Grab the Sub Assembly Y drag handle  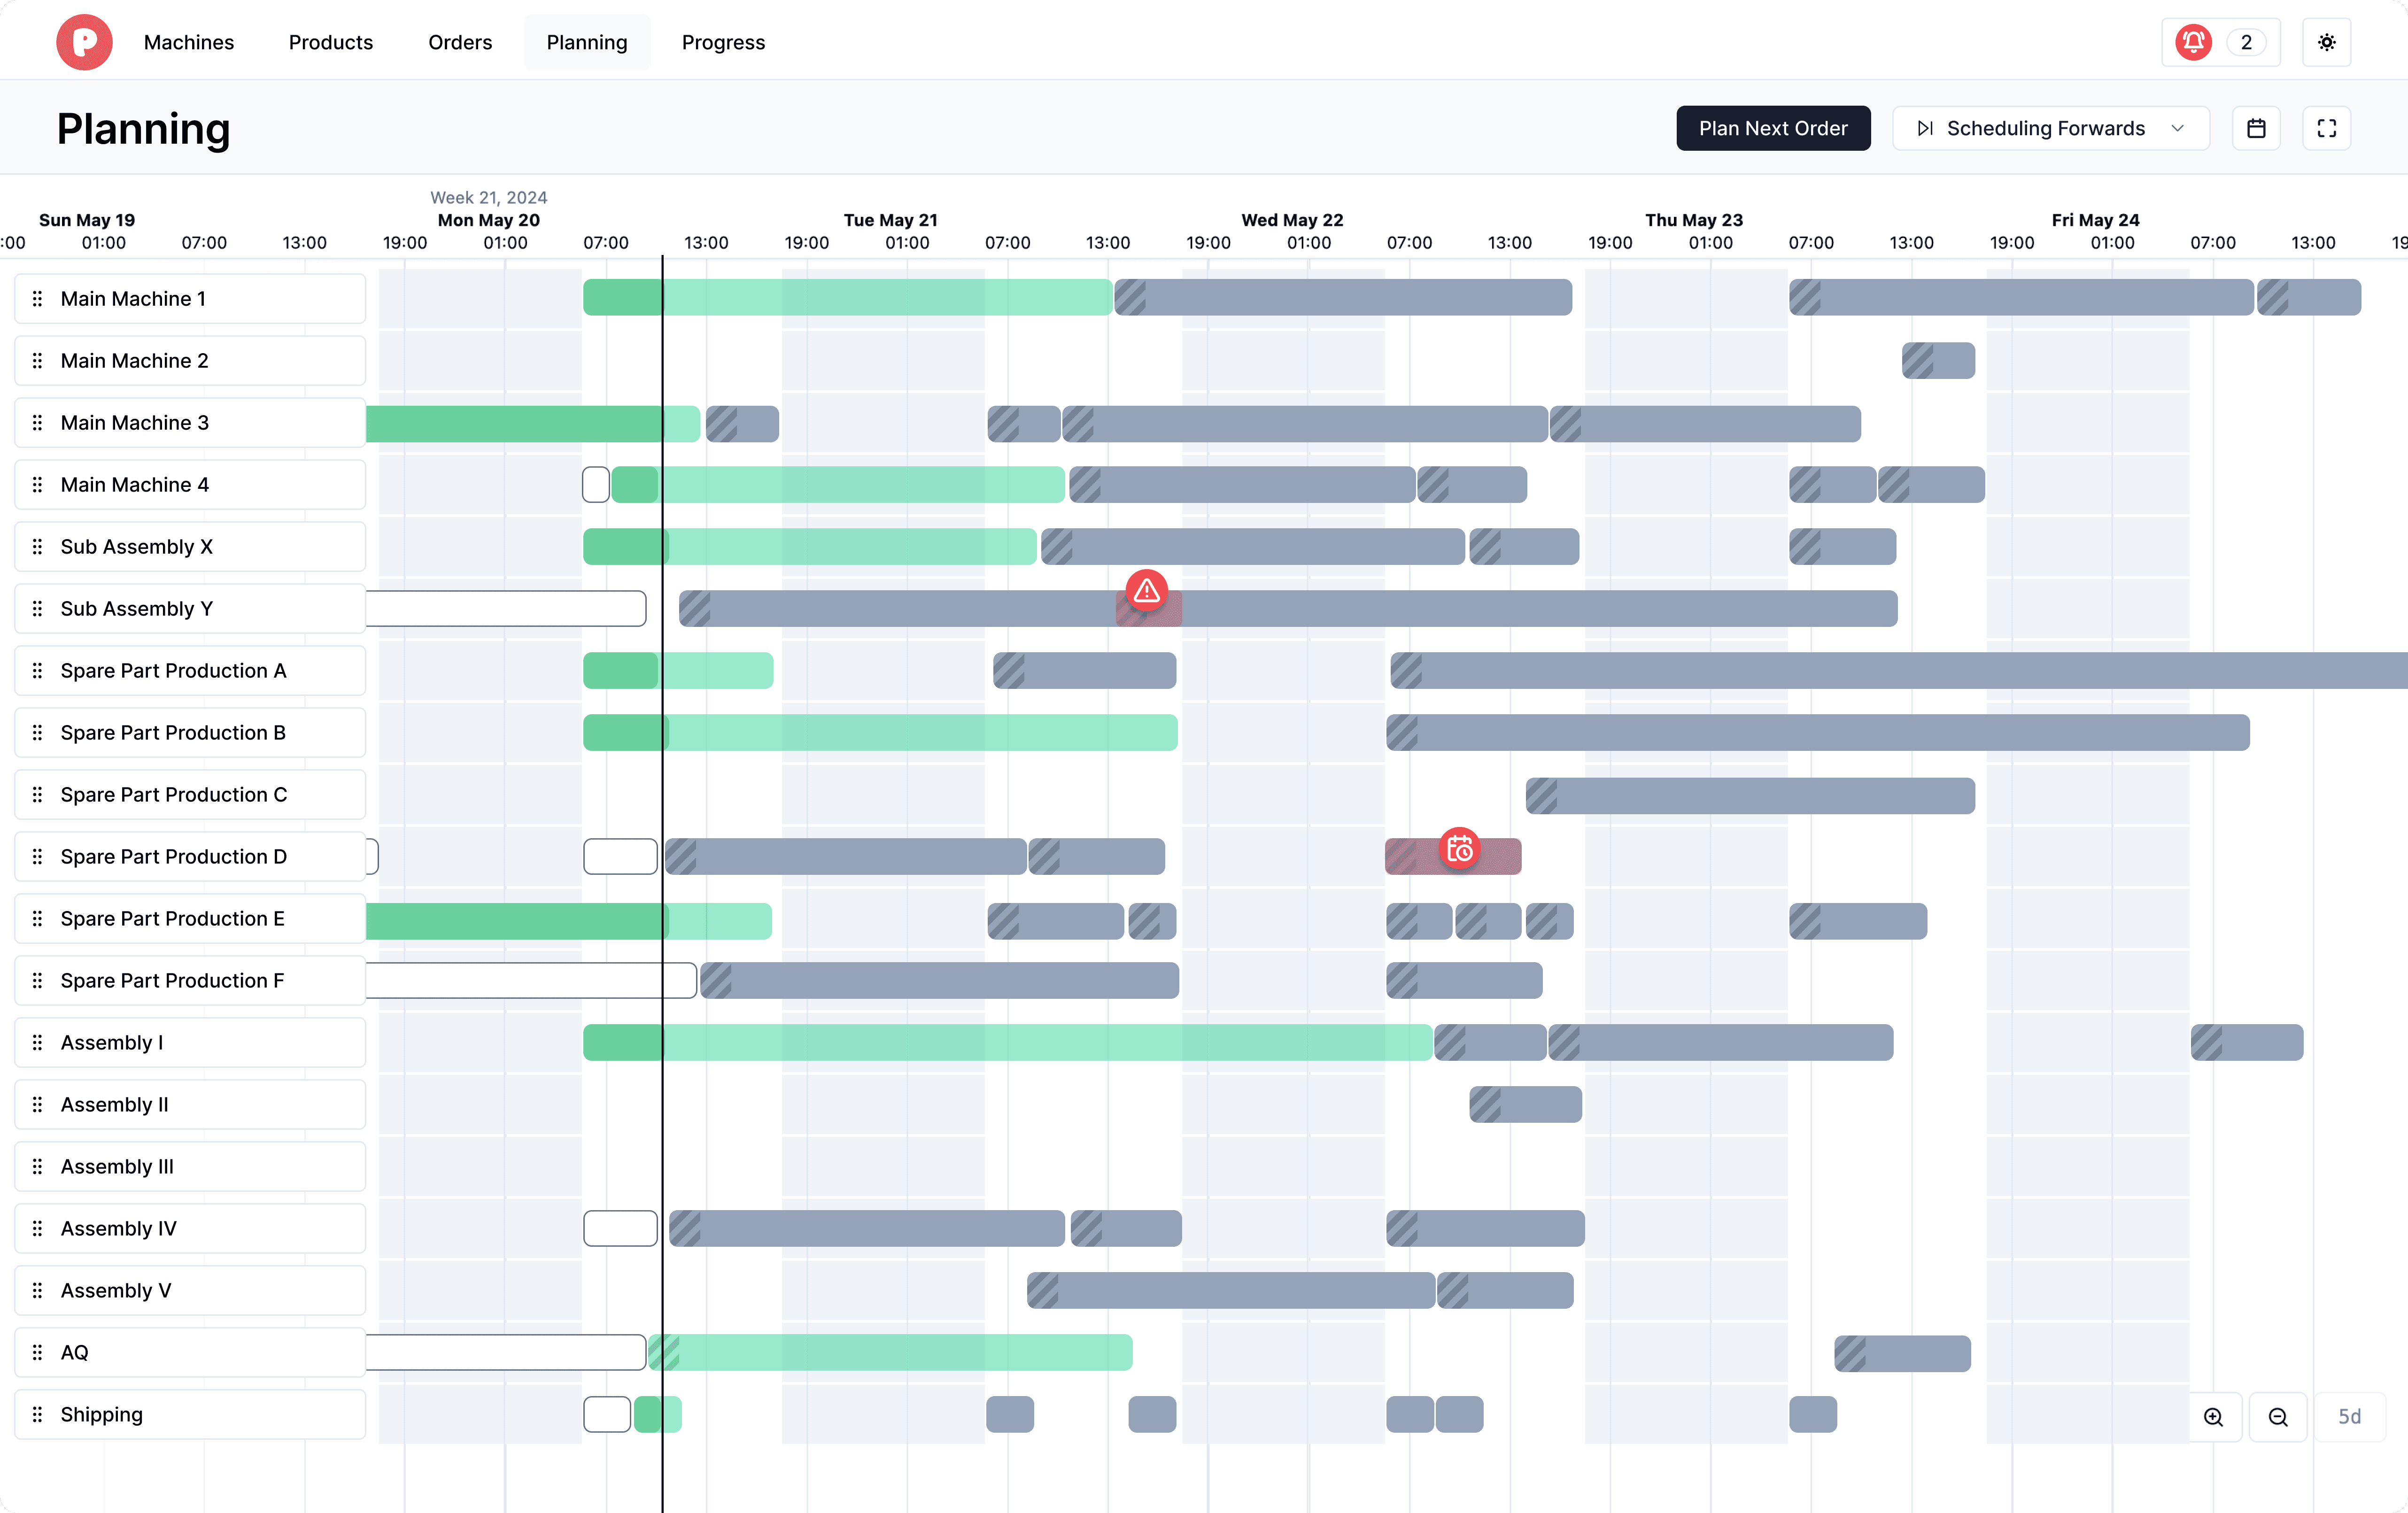coord(38,609)
